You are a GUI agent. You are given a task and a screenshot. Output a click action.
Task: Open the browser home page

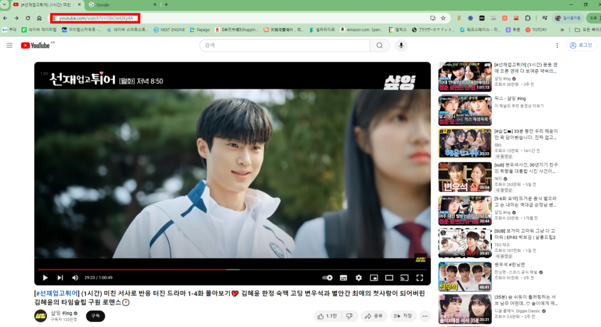[39, 18]
